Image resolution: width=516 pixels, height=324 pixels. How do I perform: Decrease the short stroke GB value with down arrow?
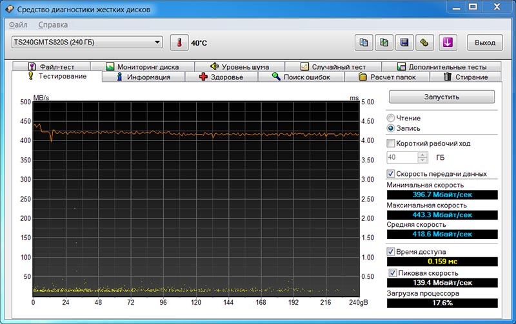[422, 160]
